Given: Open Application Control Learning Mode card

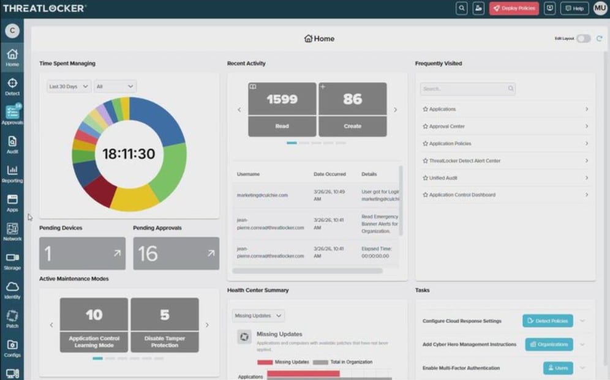Looking at the screenshot, I should click(94, 325).
